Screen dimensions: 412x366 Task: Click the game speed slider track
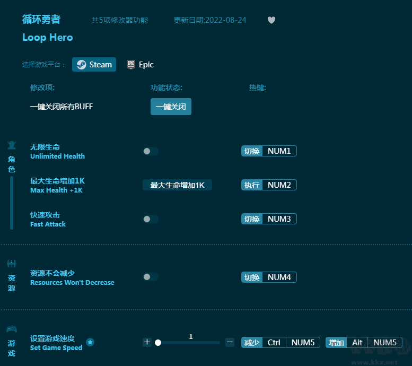[x=188, y=343]
